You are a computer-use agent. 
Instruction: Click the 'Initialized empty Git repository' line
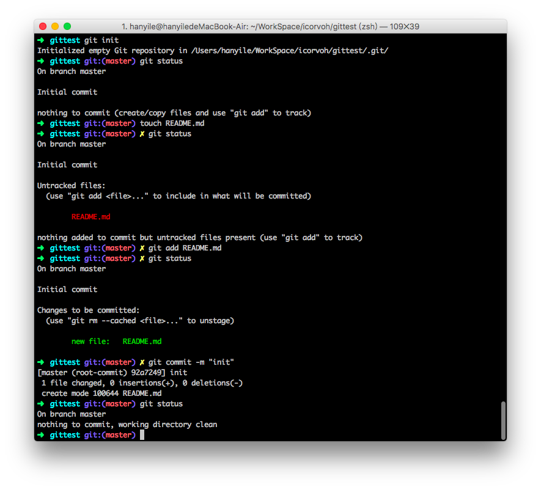click(x=213, y=51)
